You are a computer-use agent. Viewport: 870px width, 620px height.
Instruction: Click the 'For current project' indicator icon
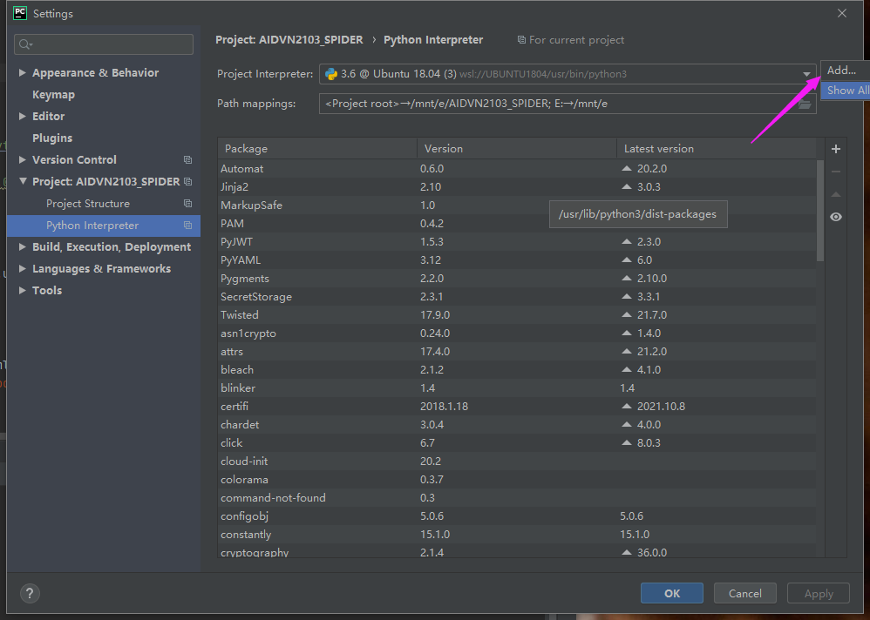pyautogui.click(x=520, y=39)
